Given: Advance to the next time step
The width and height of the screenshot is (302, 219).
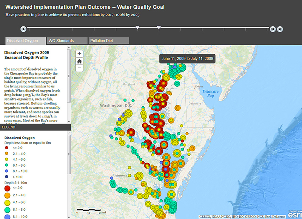Looking at the screenshot, I should 280,29.
